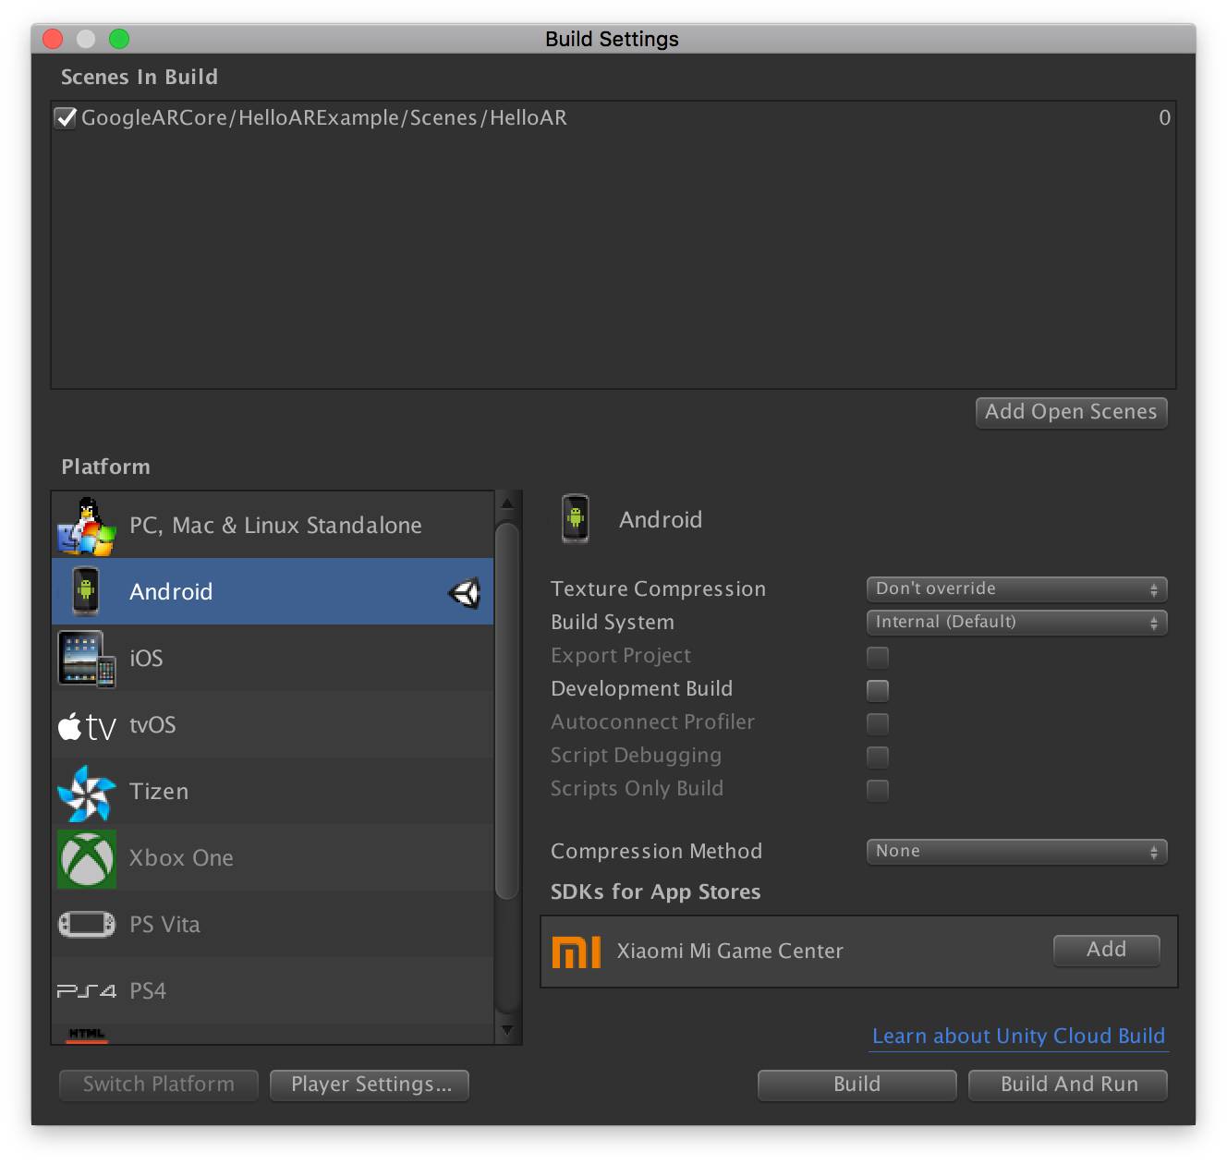Screen dimensions: 1227x1164
Task: Select the GoogleARCore HelloAR scene entry
Action: coord(613,118)
